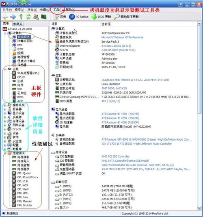
Task: Click 驱动程序更新 driver update button
Action: click(x=126, y=17)
